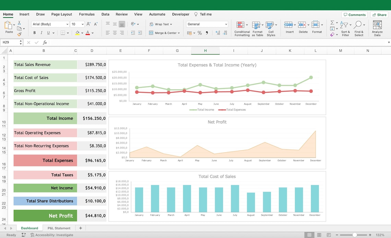Image resolution: width=391 pixels, height=238 pixels.
Task: Open the General number format dropdown
Action: point(226,24)
